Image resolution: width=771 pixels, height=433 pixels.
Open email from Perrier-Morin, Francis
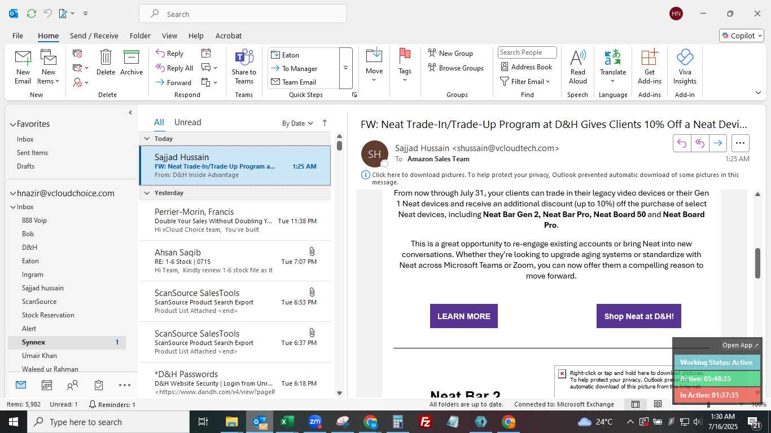tap(235, 220)
